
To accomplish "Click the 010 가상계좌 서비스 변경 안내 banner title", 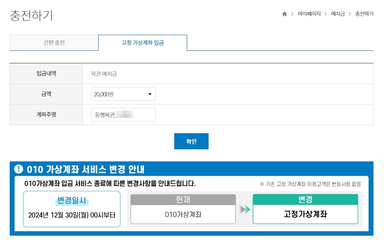I will click(x=86, y=169).
